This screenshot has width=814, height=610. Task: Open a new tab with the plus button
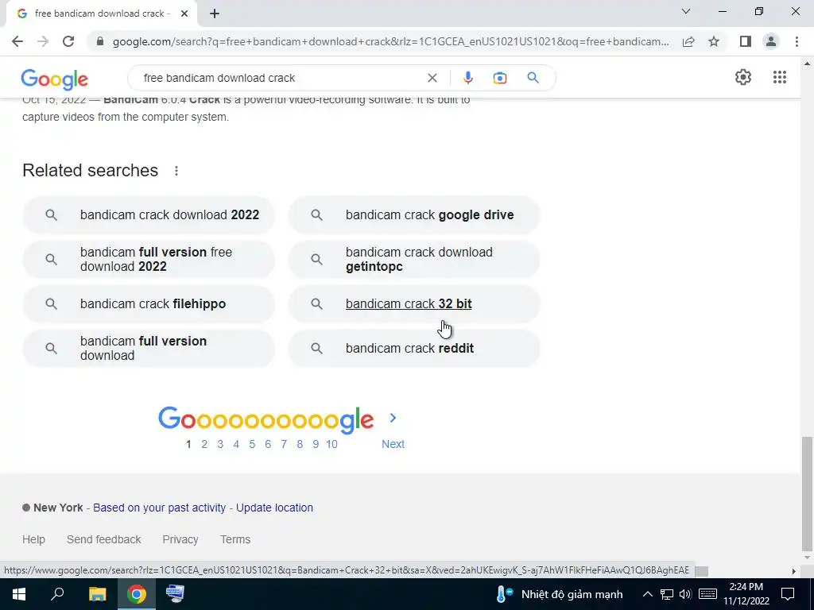[215, 14]
